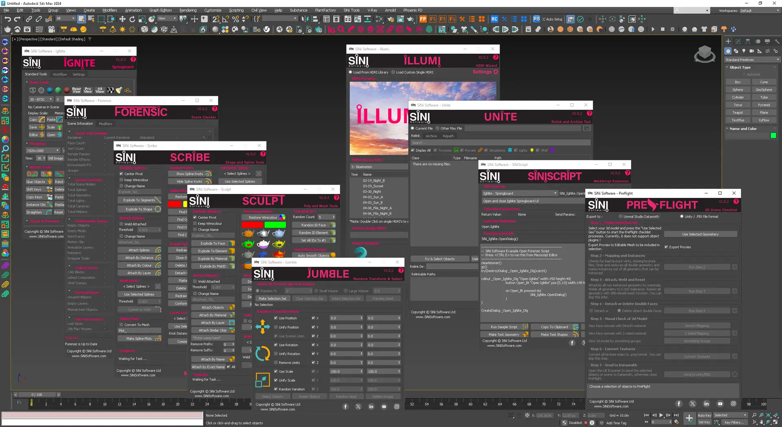782x427 pixels.
Task: Open the All selection filter dropdown
Action: 66,19
